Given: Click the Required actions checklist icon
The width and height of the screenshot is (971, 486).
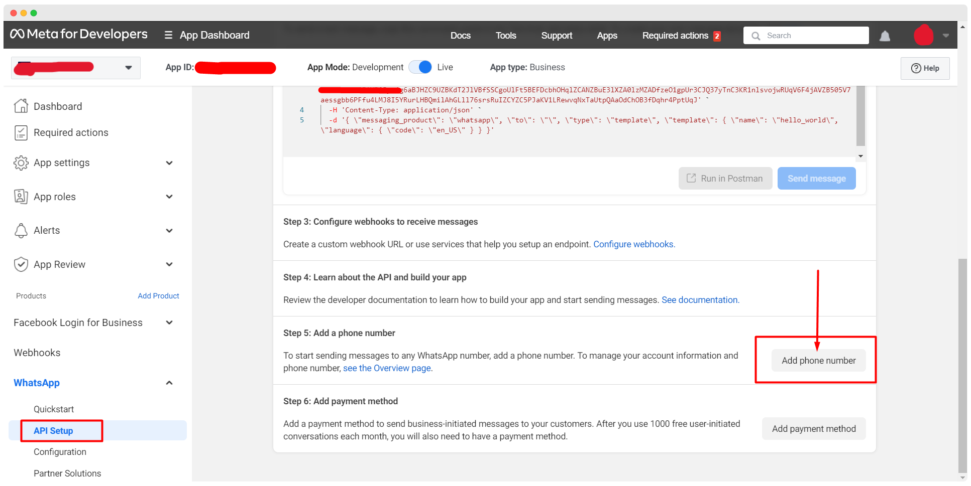Looking at the screenshot, I should point(21,132).
